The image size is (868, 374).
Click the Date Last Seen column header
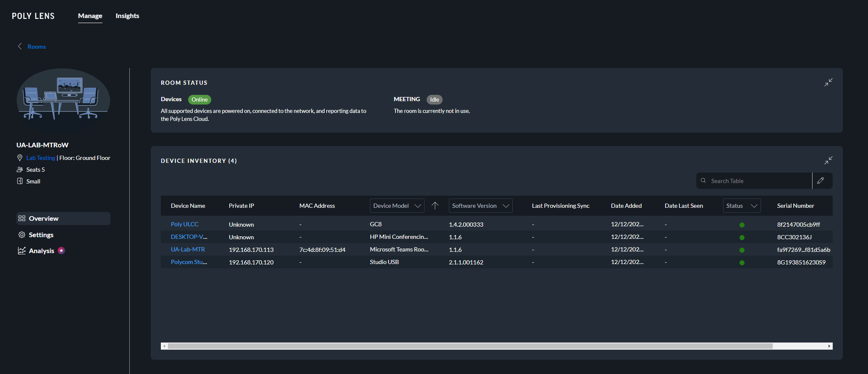tap(684, 206)
